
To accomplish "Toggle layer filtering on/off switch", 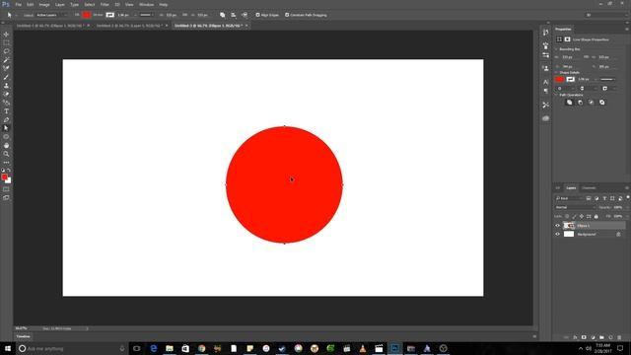I will click(628, 197).
